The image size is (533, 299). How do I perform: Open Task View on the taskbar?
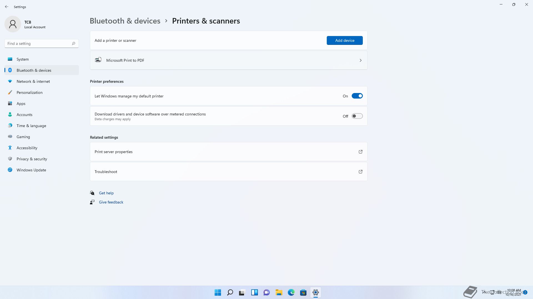pyautogui.click(x=242, y=292)
